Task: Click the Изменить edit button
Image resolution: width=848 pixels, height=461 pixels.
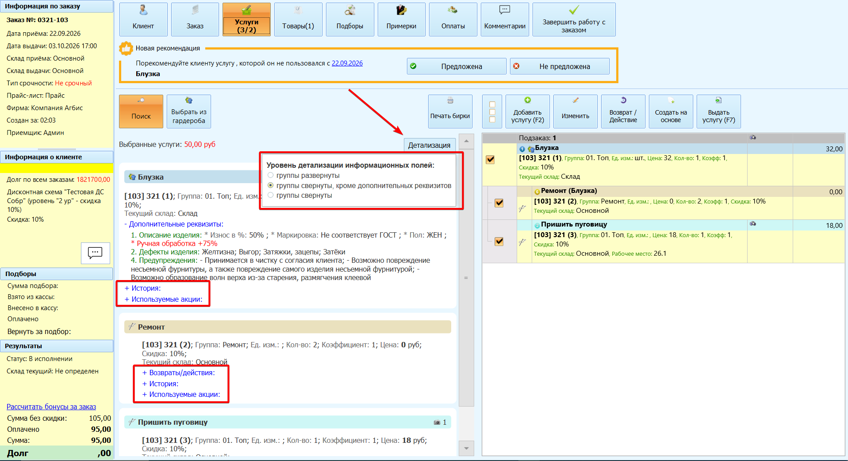Action: 576,111
